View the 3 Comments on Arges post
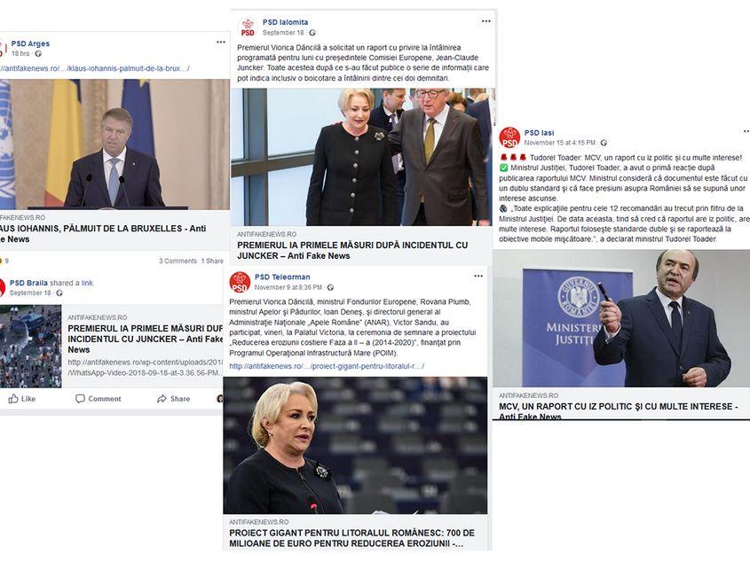 click(178, 261)
